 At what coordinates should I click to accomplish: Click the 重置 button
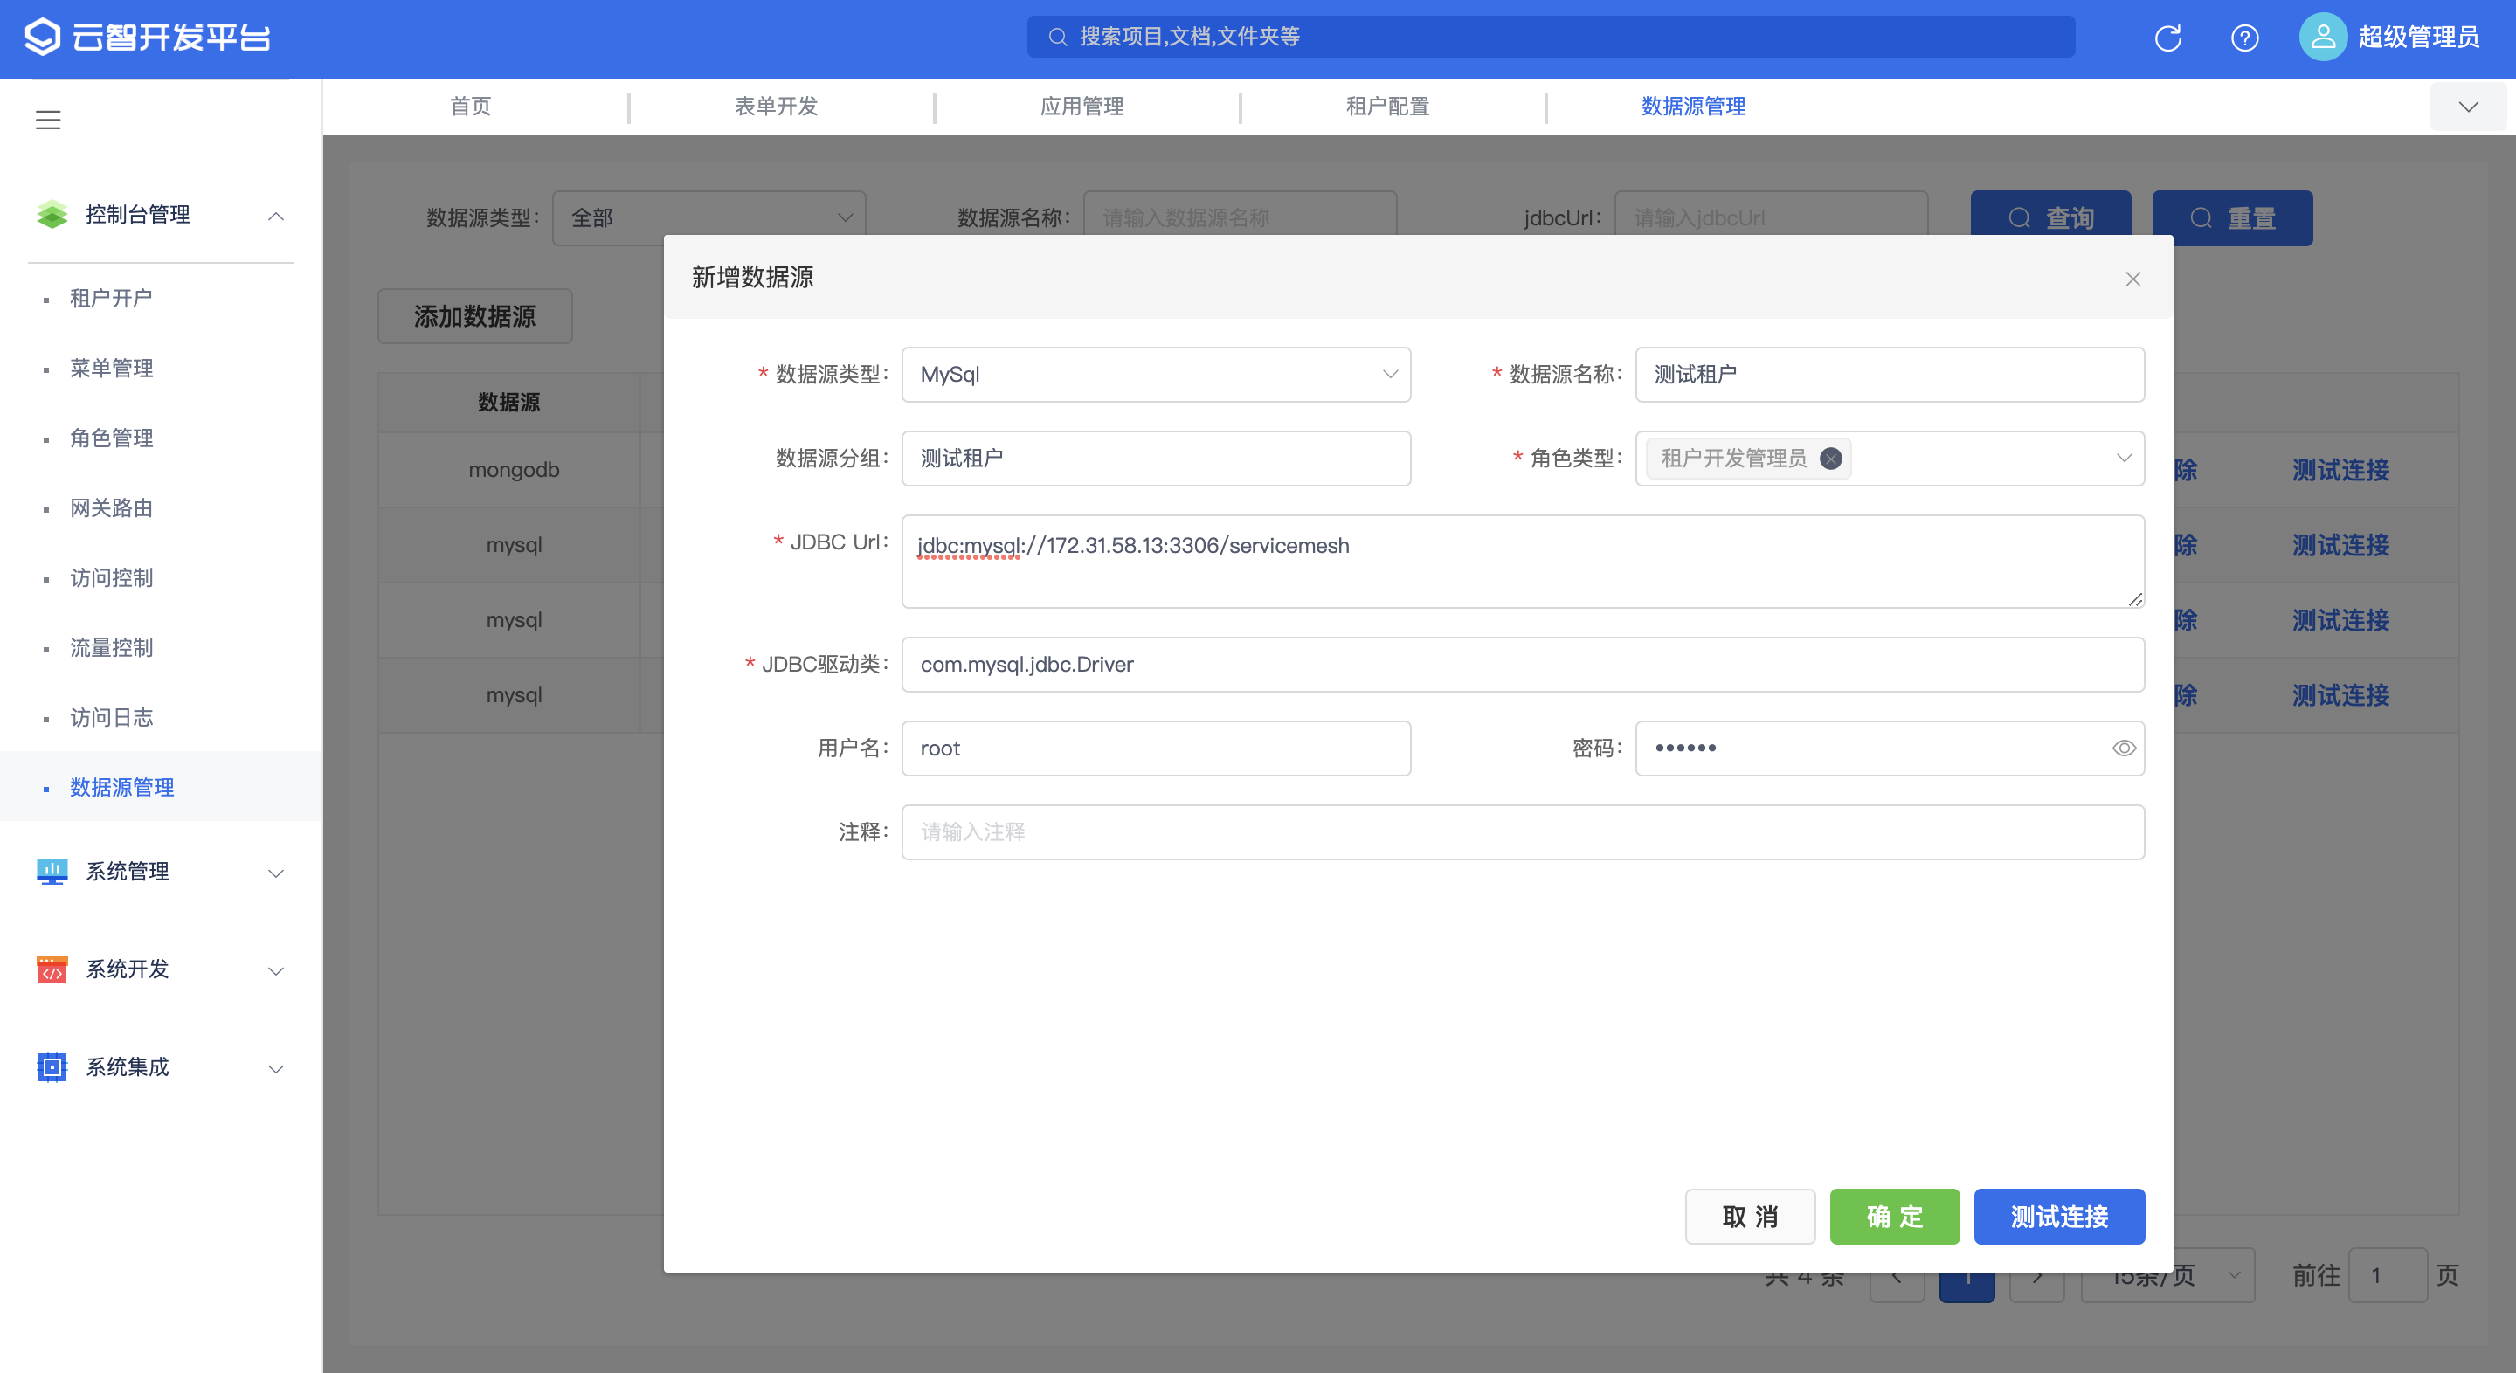[2232, 217]
